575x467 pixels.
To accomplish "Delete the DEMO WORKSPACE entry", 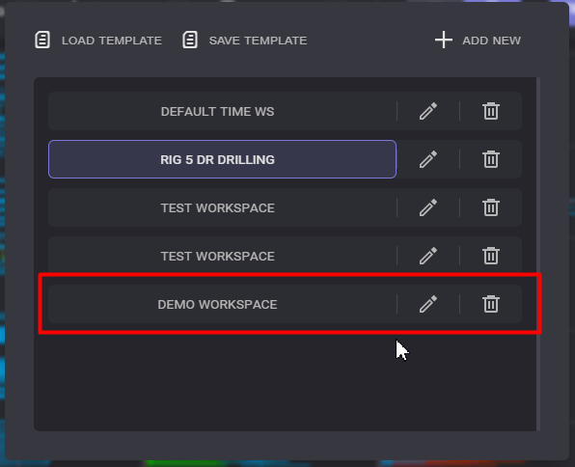I will click(x=491, y=304).
